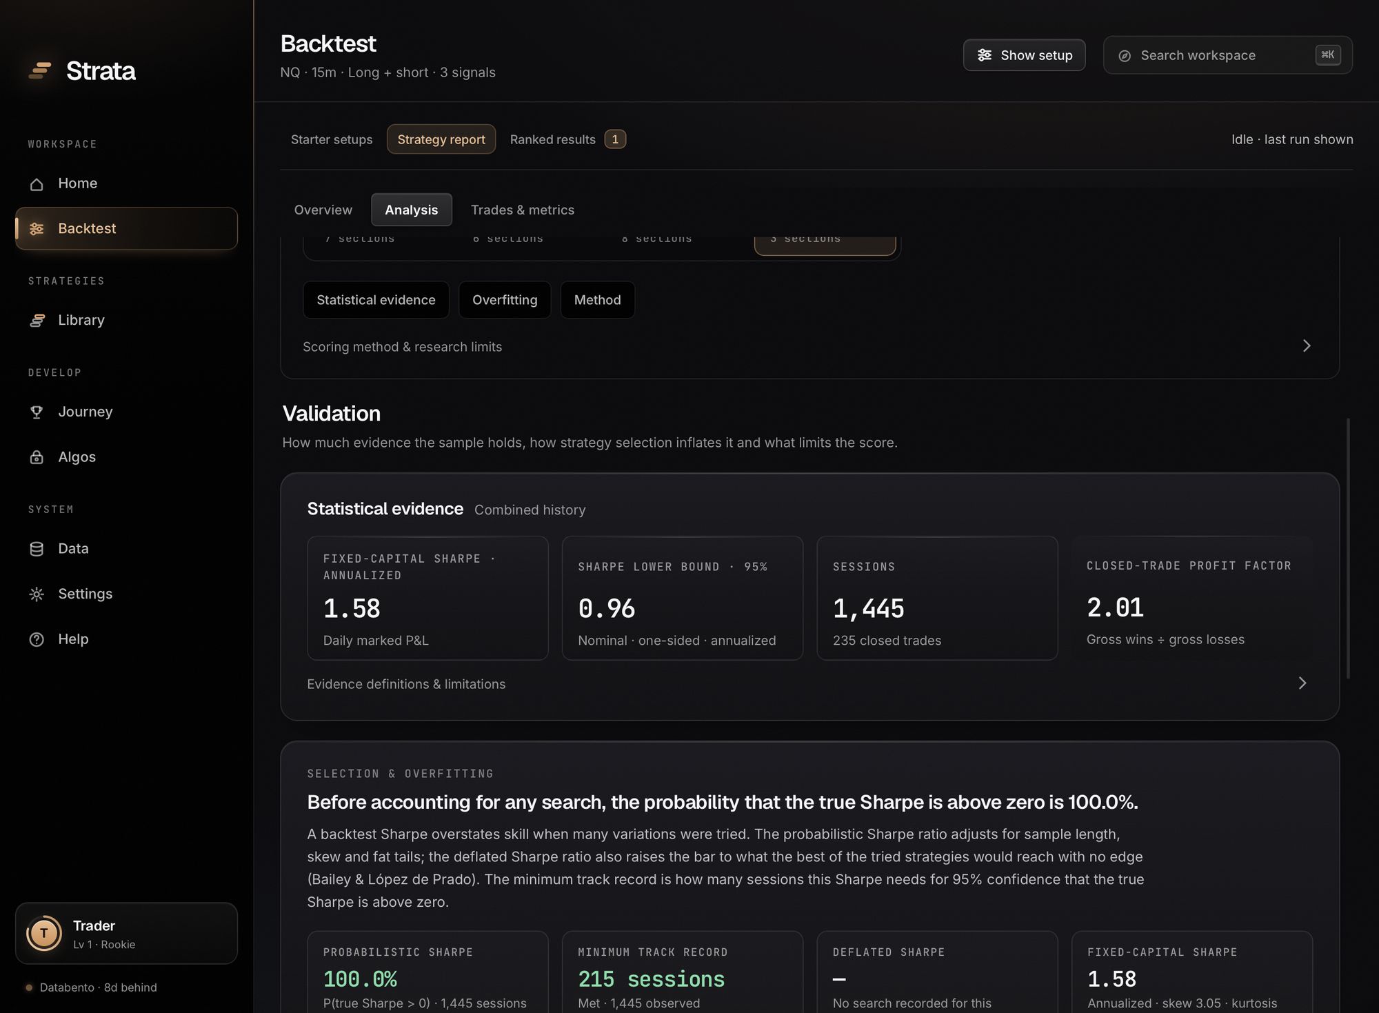1379x1013 pixels.
Task: Open the Journey menu item
Action: point(126,412)
